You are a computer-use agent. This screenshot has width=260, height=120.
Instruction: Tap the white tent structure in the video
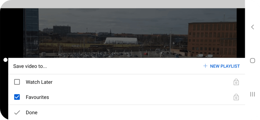[121, 41]
